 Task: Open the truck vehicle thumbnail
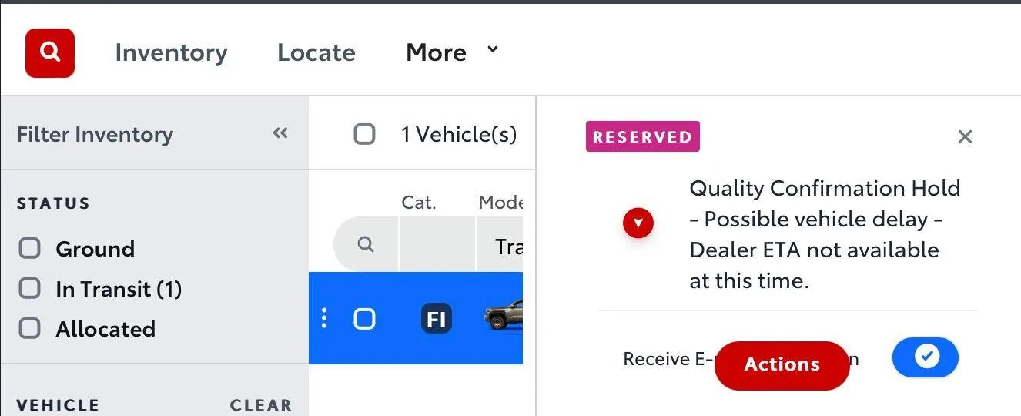pos(504,317)
